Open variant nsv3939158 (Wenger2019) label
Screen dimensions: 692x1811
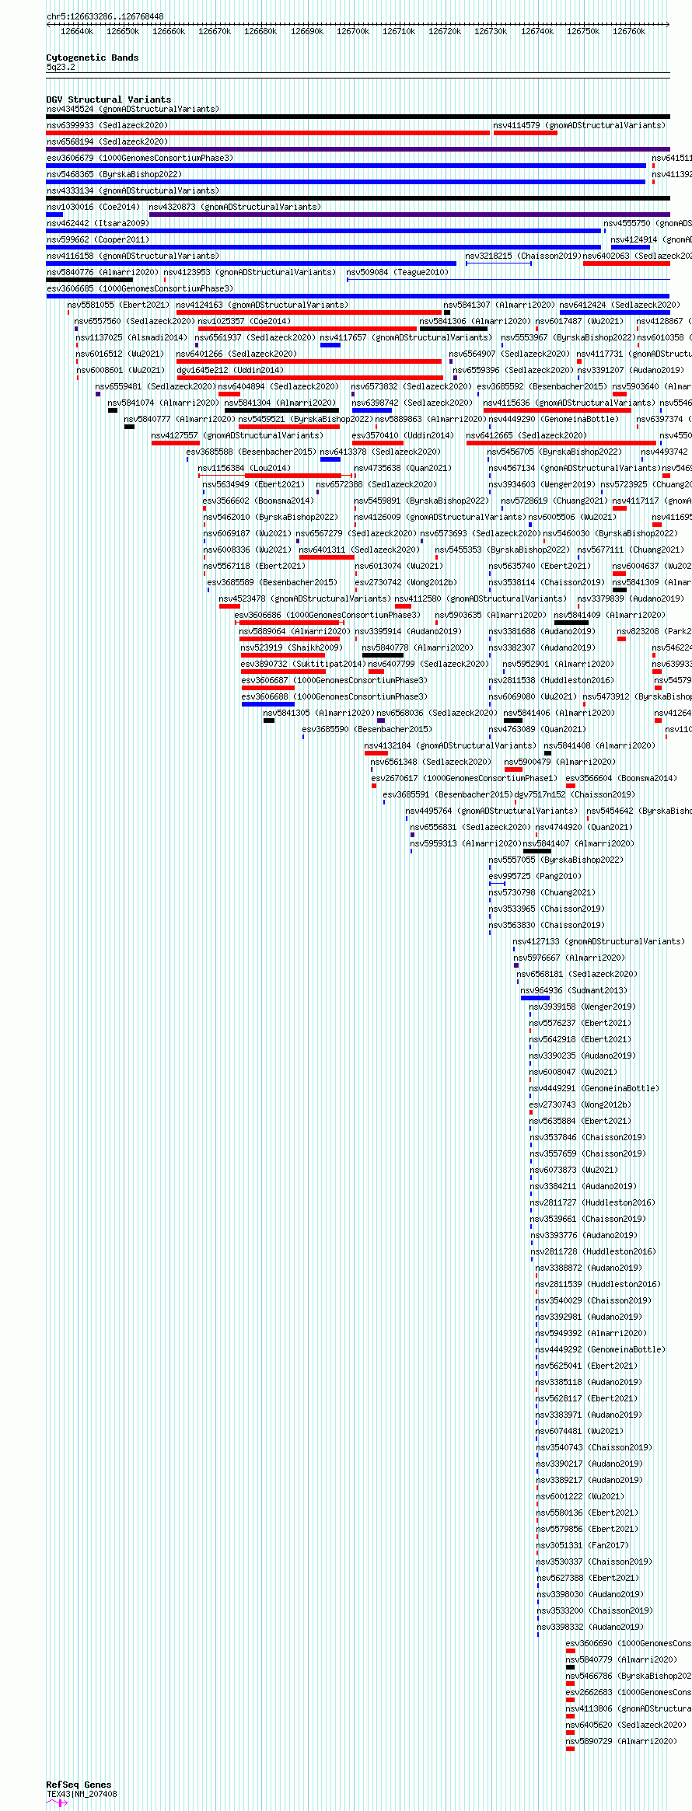(582, 1007)
